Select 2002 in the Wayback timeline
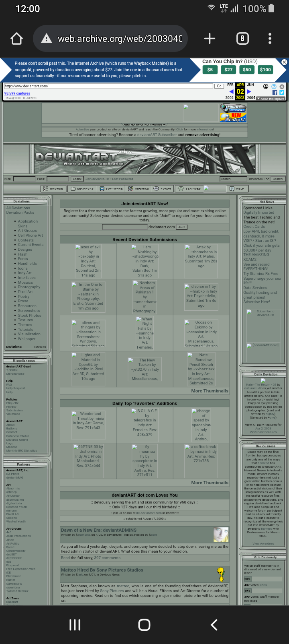This screenshot has width=289, height=644. pos(230,98)
